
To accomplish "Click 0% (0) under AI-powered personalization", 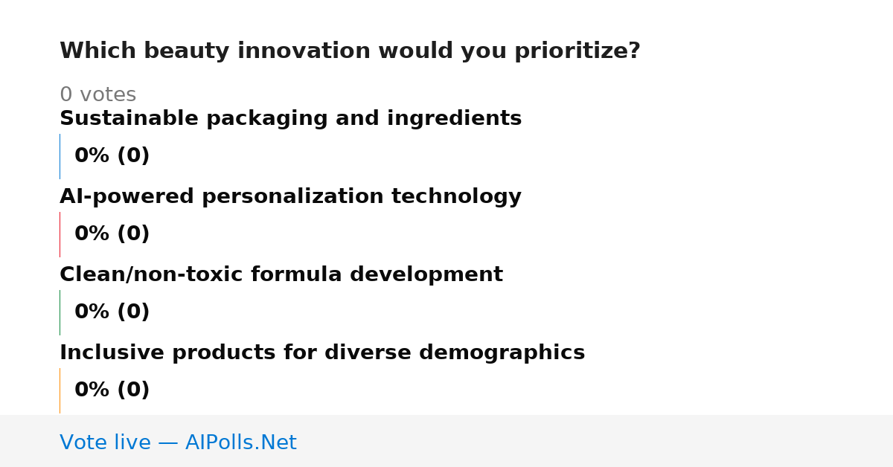I will tap(112, 234).
